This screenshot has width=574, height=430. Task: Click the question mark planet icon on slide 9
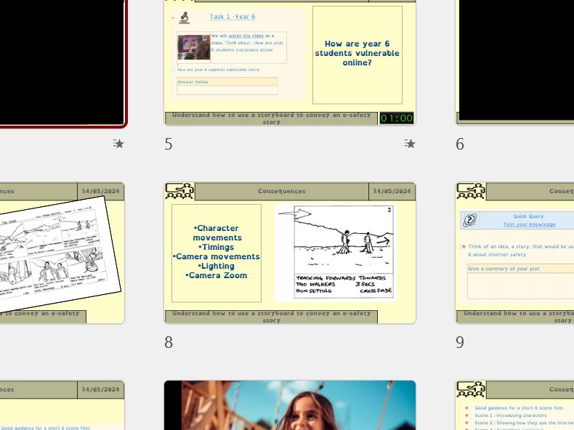click(x=469, y=220)
